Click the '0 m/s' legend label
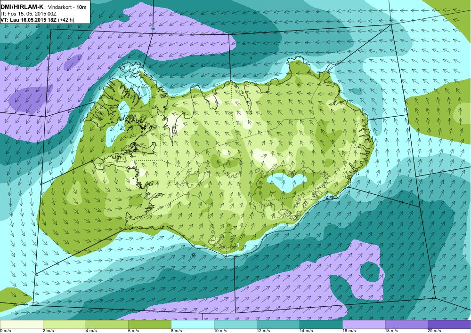471x334 pixels. pos(6,331)
